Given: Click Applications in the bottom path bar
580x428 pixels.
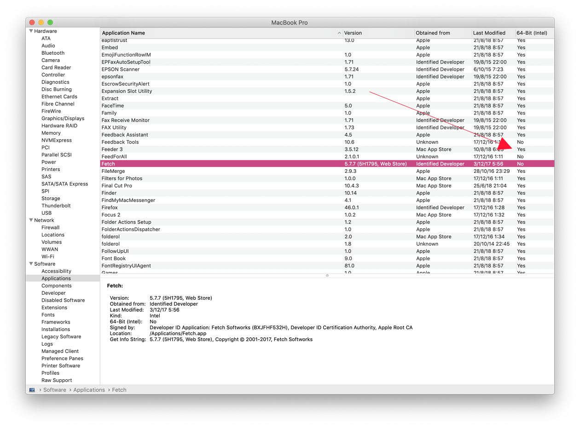Looking at the screenshot, I should (x=89, y=390).
